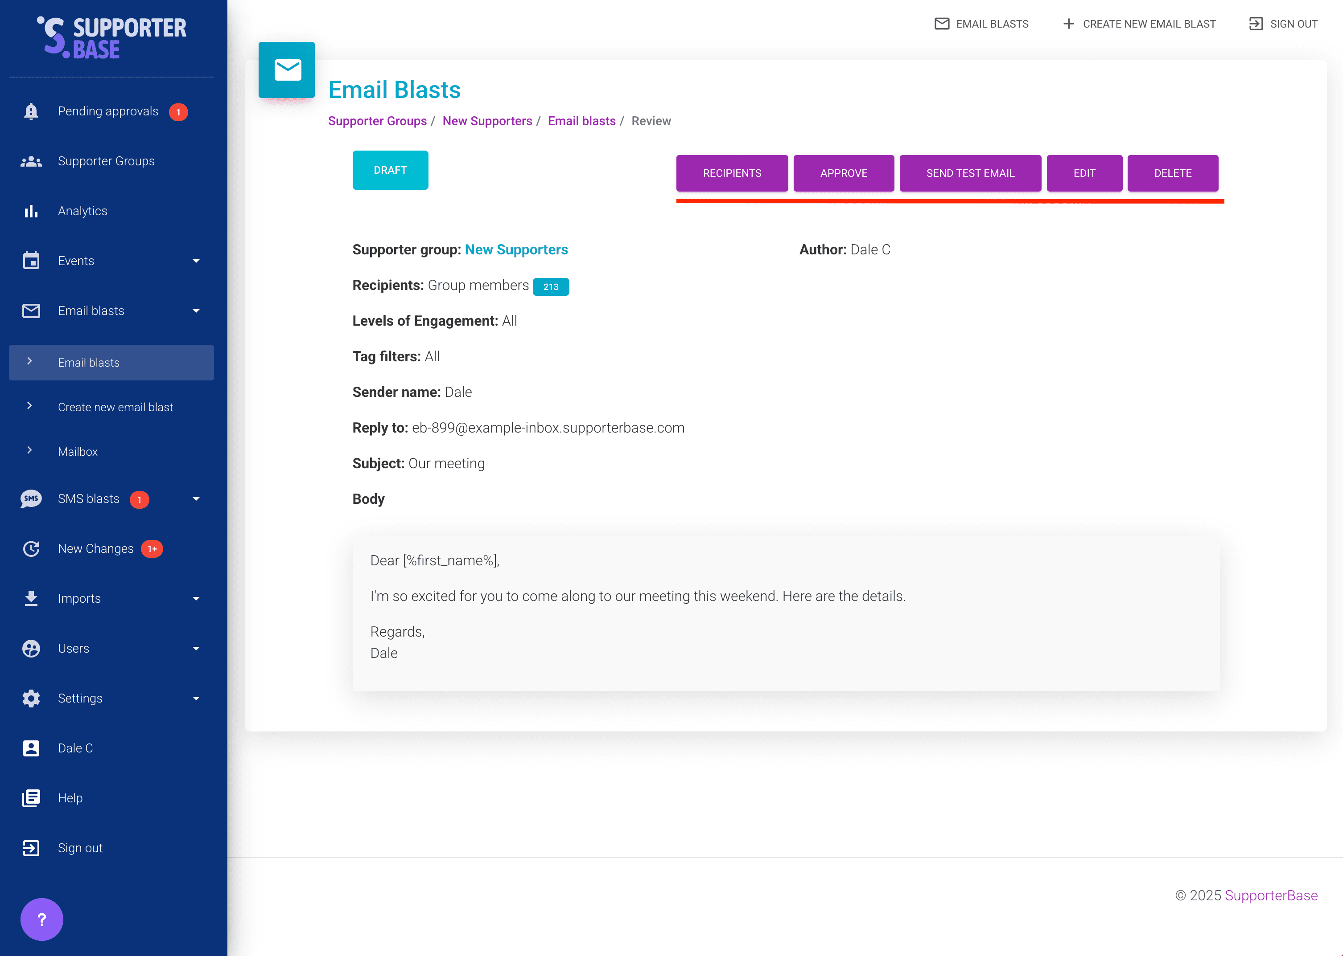The width and height of the screenshot is (1343, 956).
Task: Open Analytics via the bar chart icon
Action: point(31,211)
